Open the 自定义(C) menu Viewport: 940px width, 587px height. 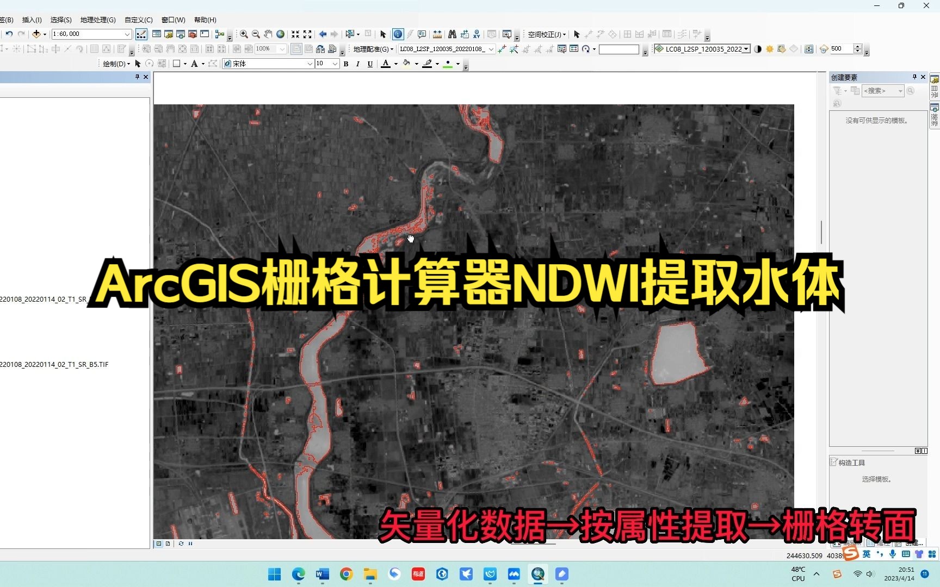138,20
